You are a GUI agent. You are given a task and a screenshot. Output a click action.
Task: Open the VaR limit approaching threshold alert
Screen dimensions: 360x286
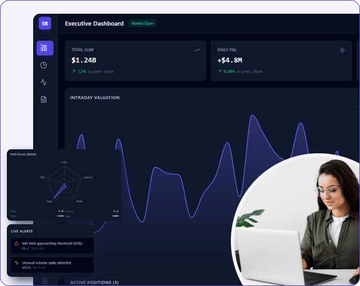[53, 245]
